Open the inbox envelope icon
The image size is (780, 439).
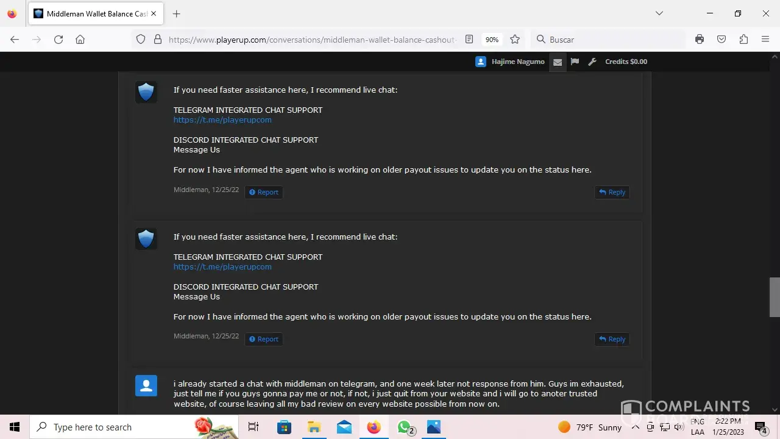point(557,62)
